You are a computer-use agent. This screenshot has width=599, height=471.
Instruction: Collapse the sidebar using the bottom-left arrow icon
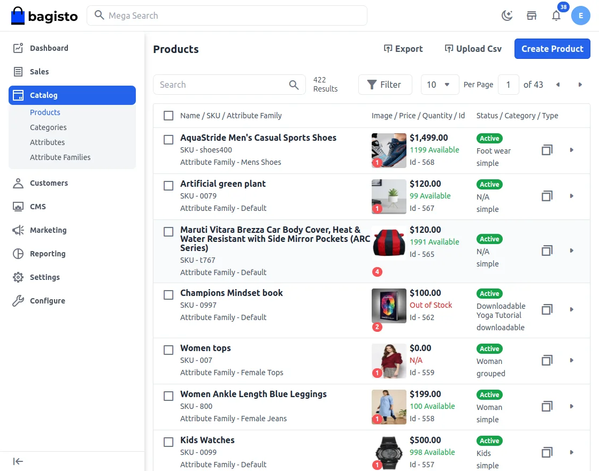coord(18,461)
